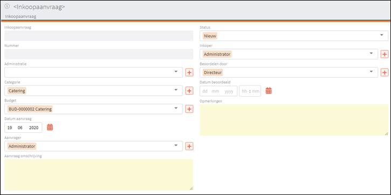The height and width of the screenshot is (195, 391).
Task: Click the Inkoopaanvraag read-only field
Action: click(99, 36)
